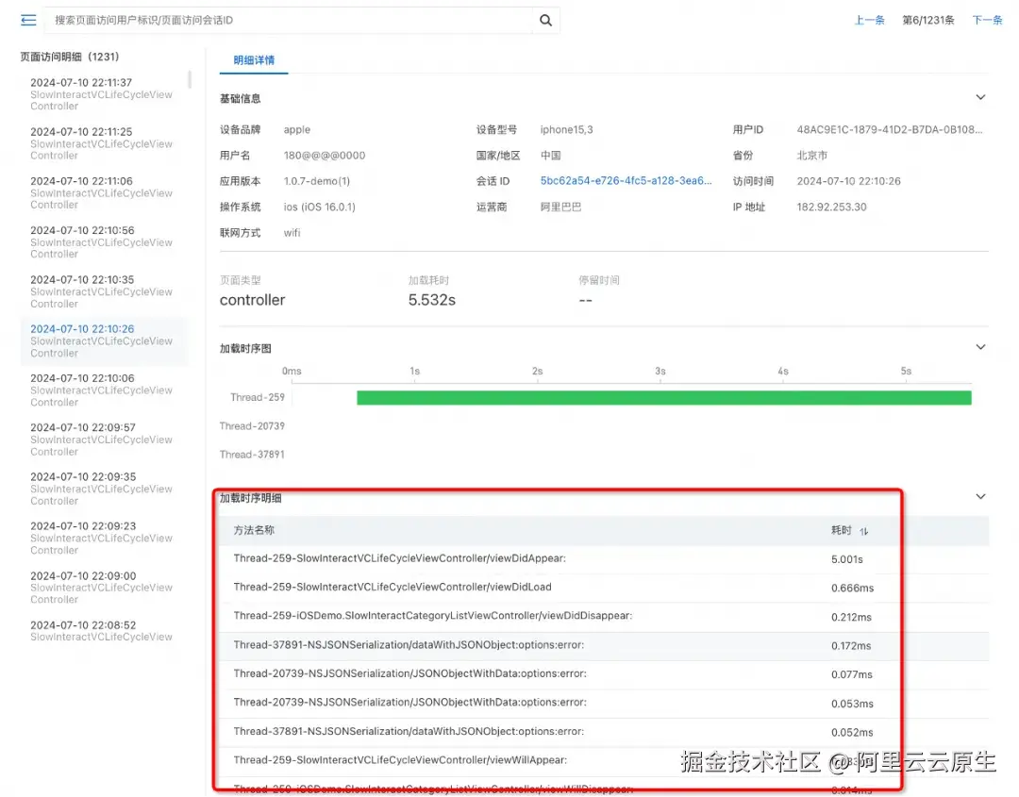1019x797 pixels.
Task: Click the dataWithJSONObject row with 0.052ms
Action: coord(604,732)
